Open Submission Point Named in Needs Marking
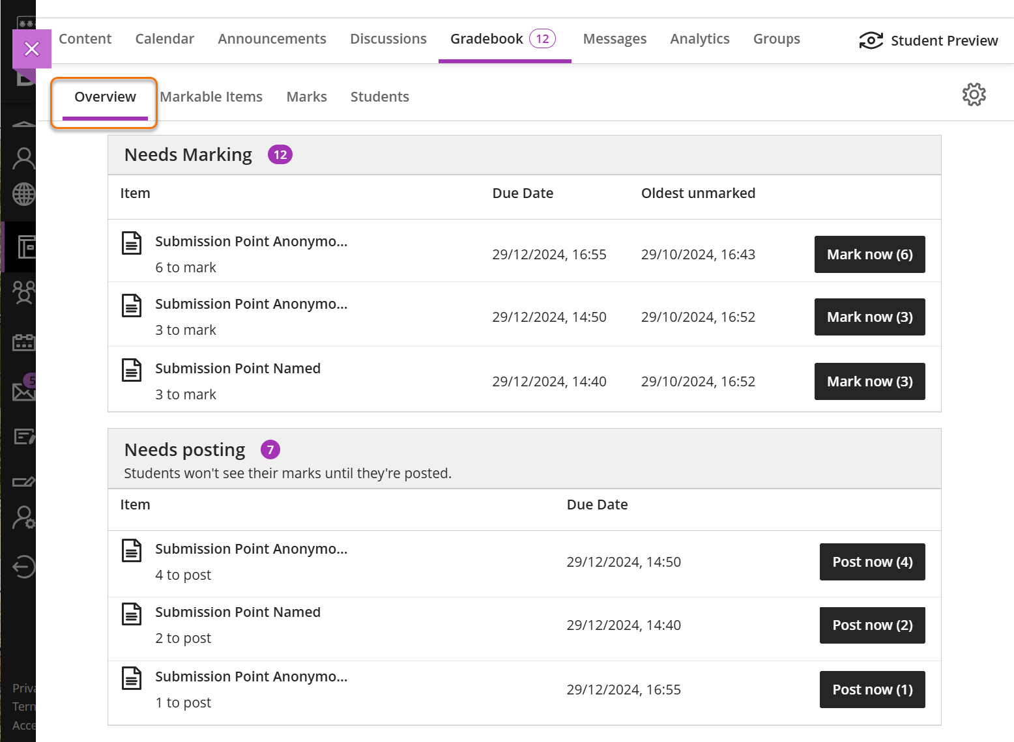1014x742 pixels. point(237,369)
